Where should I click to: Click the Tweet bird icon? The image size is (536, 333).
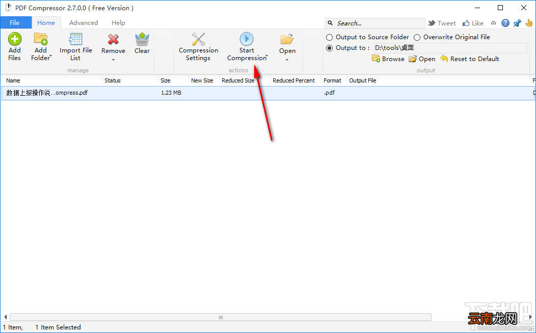[432, 23]
